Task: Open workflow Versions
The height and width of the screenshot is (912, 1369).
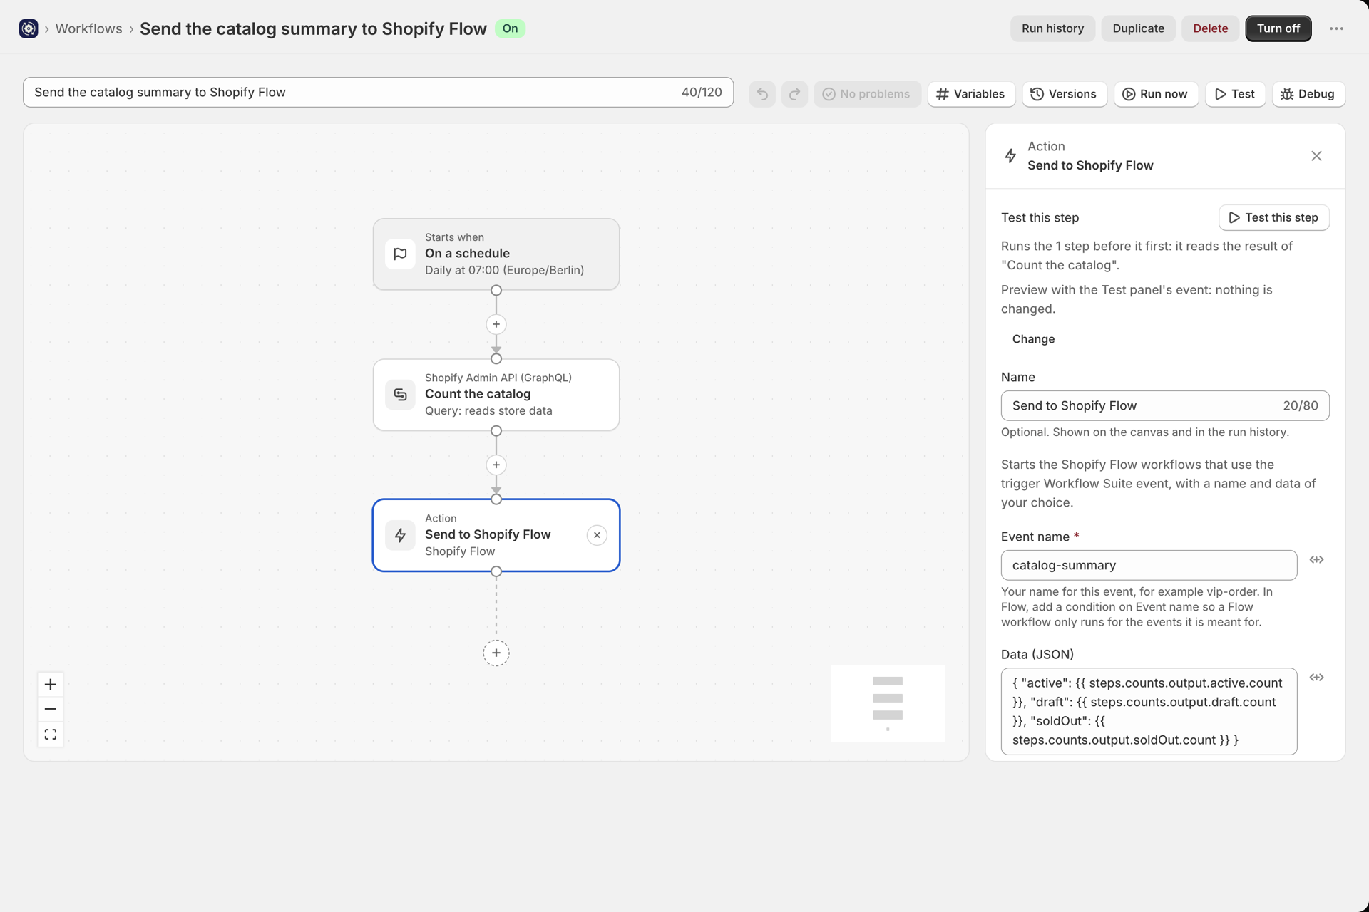Action: coord(1064,94)
